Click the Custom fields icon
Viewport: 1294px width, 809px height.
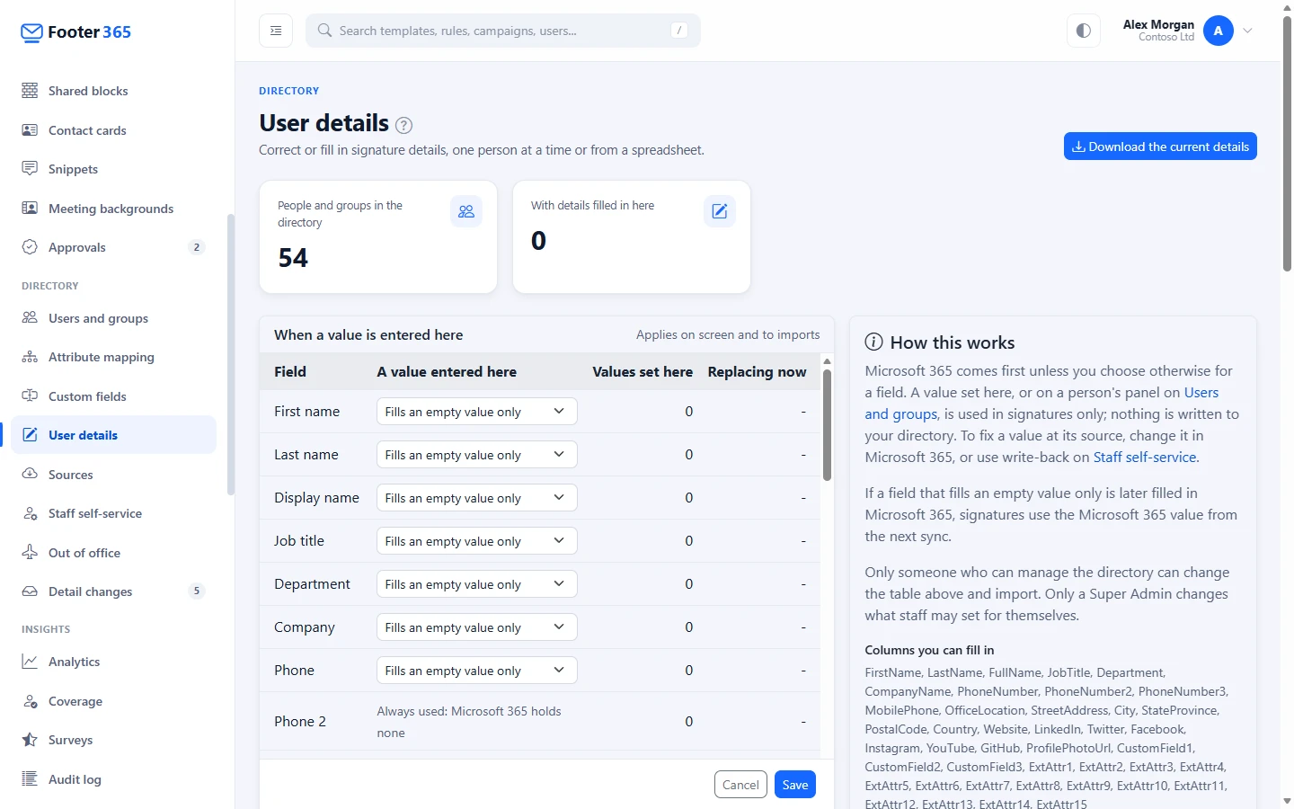pos(30,396)
